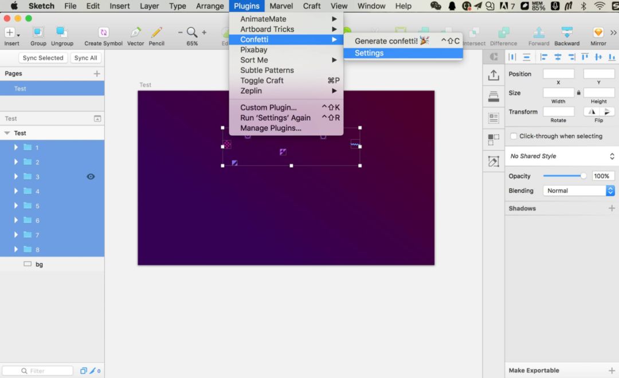
Task: Open the No Shared Style dropdown
Action: coord(561,156)
